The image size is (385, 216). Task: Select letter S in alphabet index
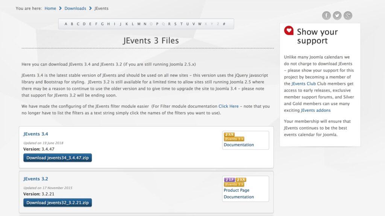click(x=175, y=24)
